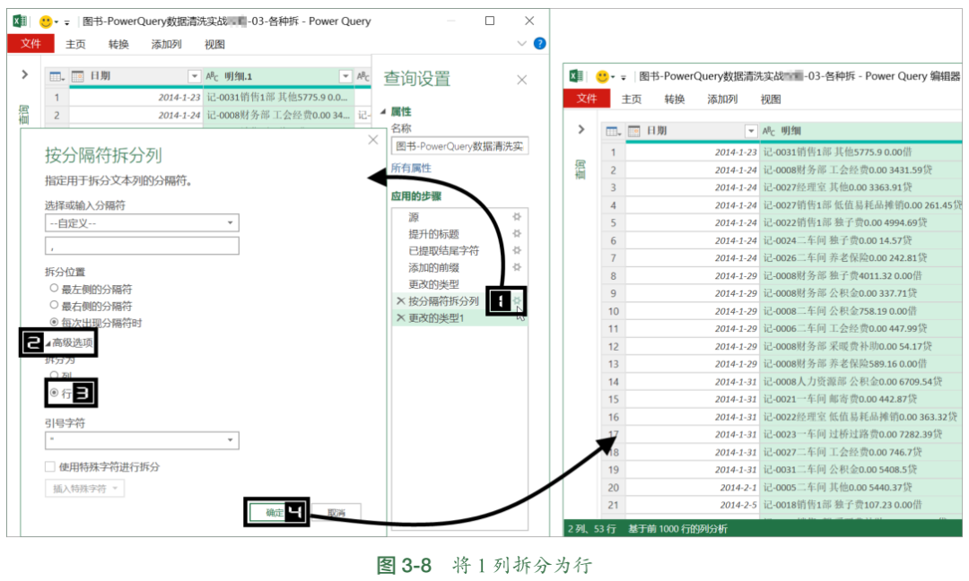This screenshot has height=581, width=969.
Task: Open 添加列 tab in left window
Action: pos(166,45)
